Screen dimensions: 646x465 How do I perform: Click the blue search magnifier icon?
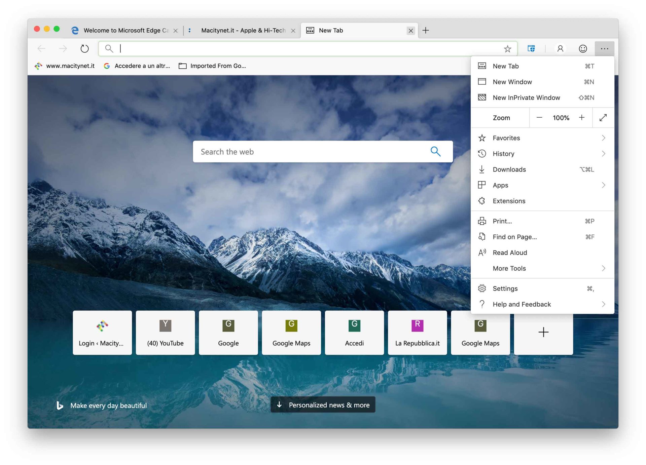point(435,152)
